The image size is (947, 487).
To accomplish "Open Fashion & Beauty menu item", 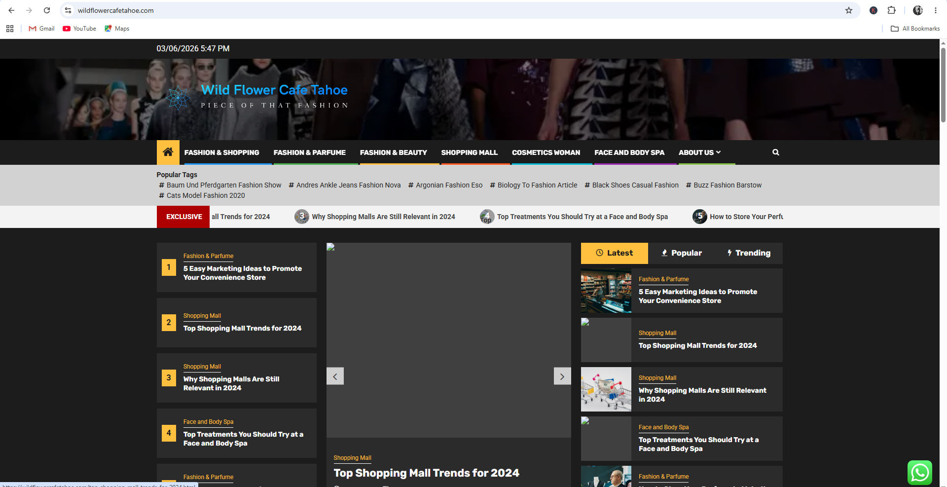I will coord(394,152).
